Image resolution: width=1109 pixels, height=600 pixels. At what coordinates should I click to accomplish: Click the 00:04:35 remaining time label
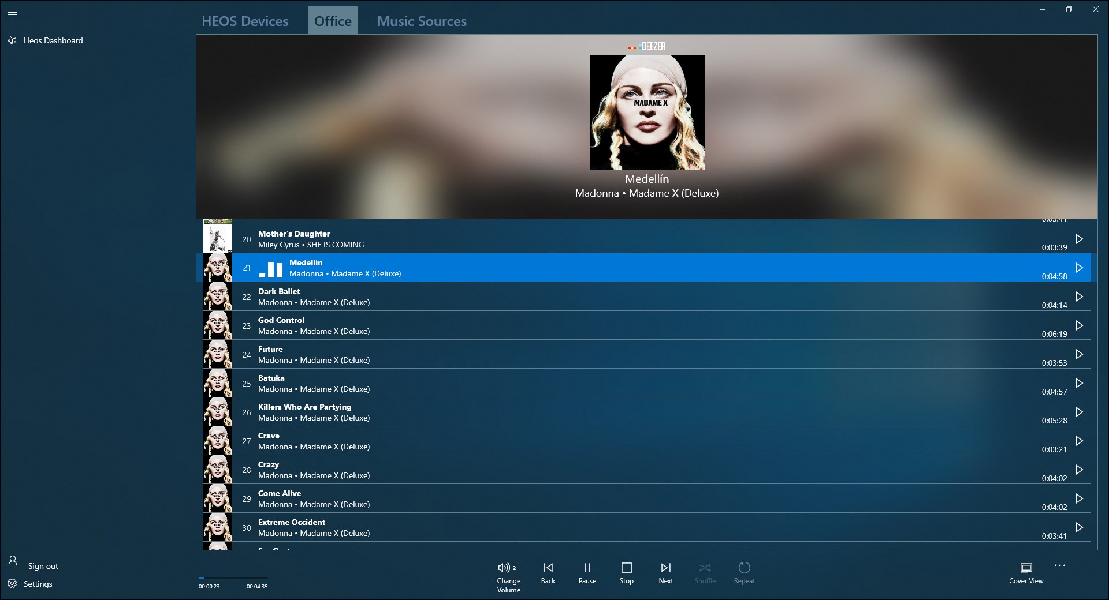coord(257,586)
